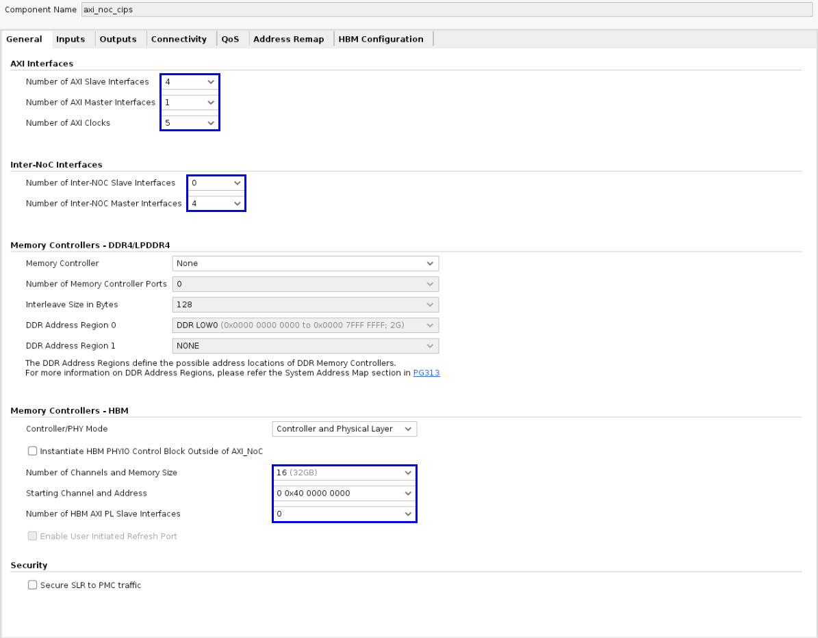Expand Number of AXI Master Interfaces dropdown
818x638 pixels.
tap(190, 103)
